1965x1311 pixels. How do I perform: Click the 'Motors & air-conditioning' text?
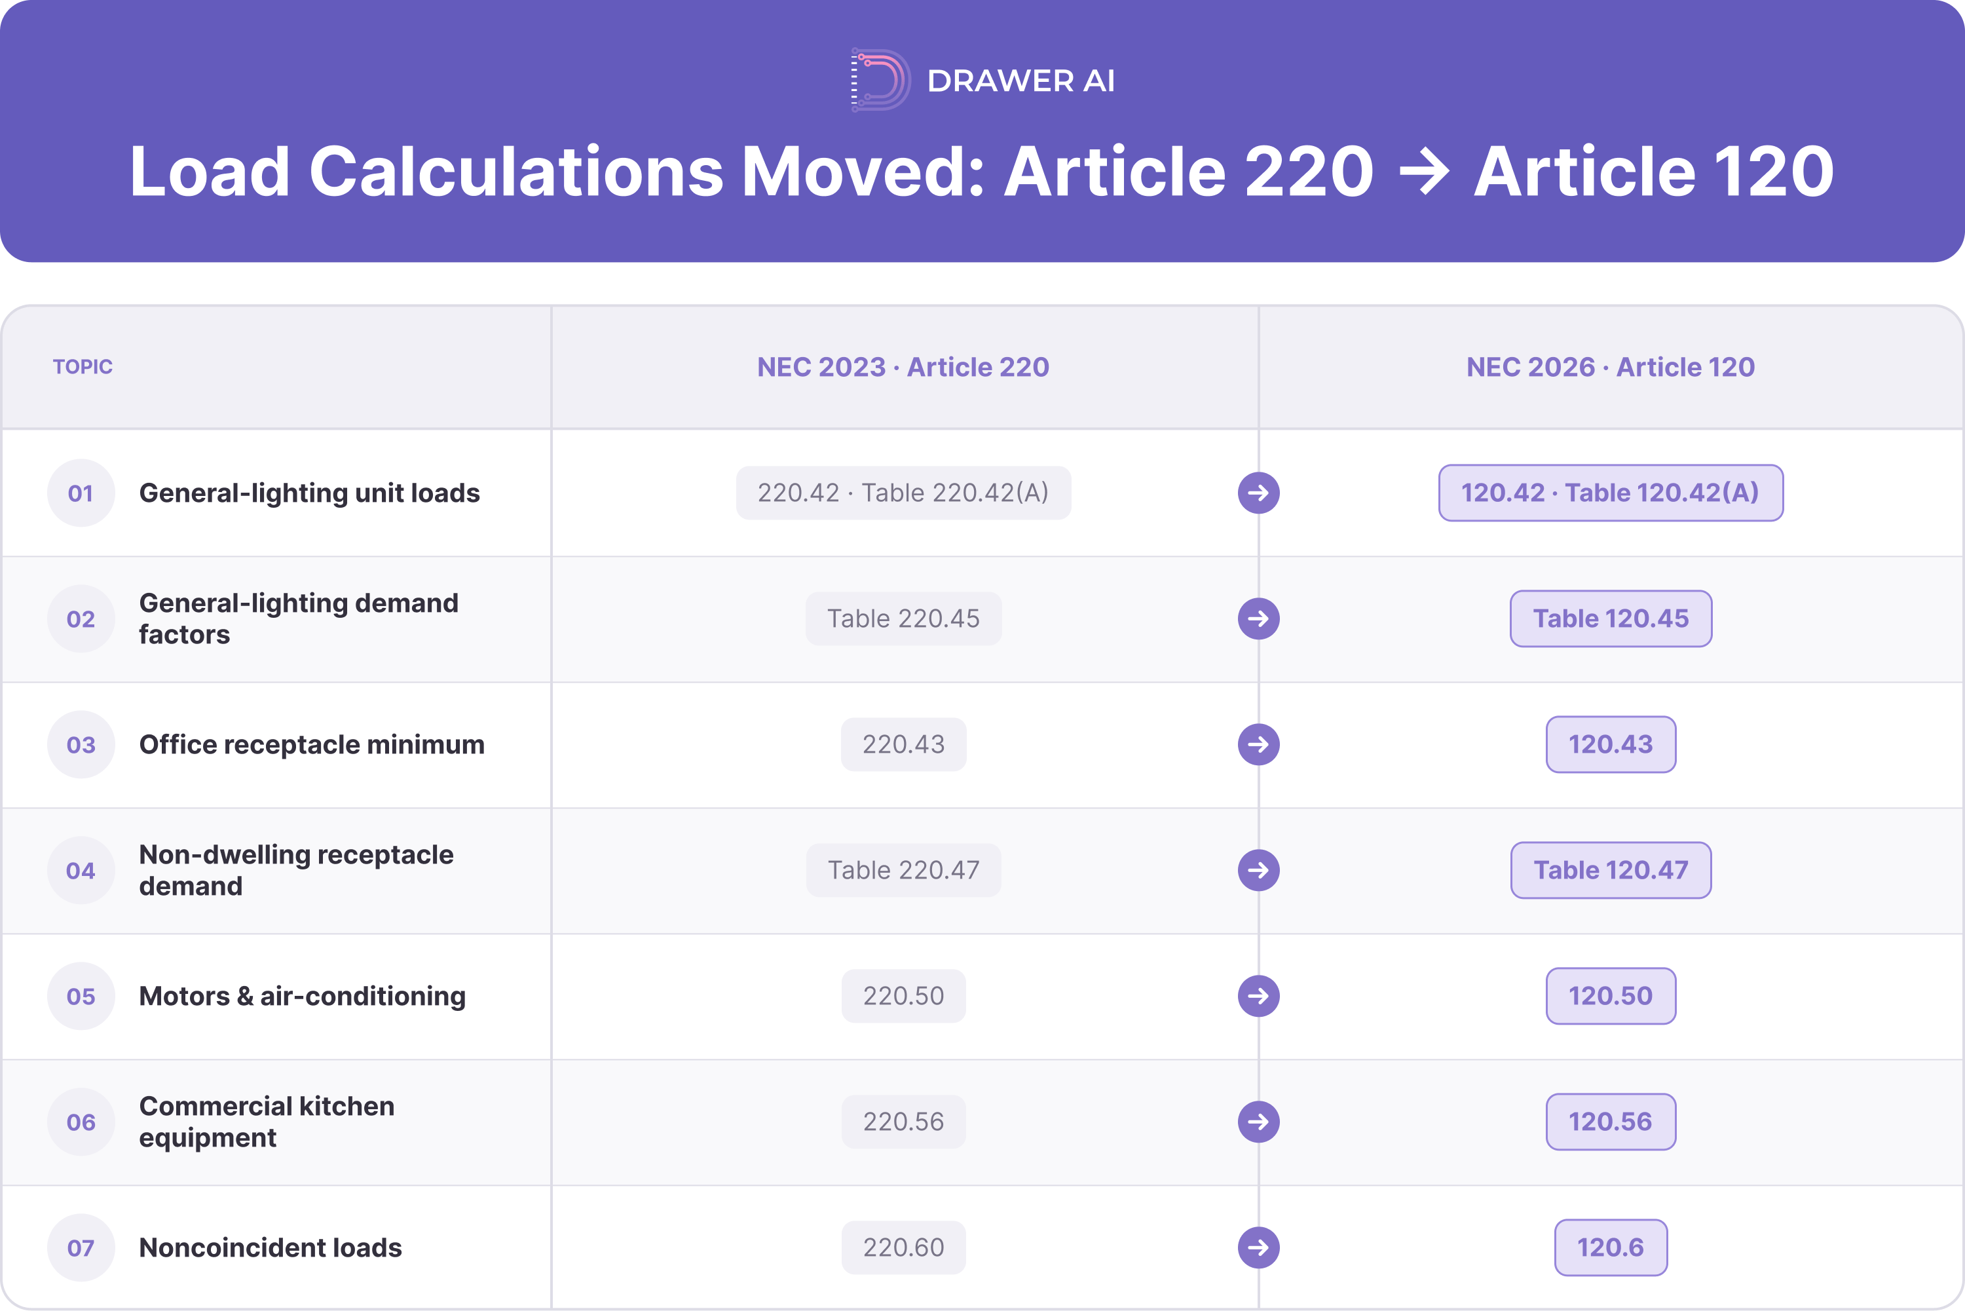303,996
